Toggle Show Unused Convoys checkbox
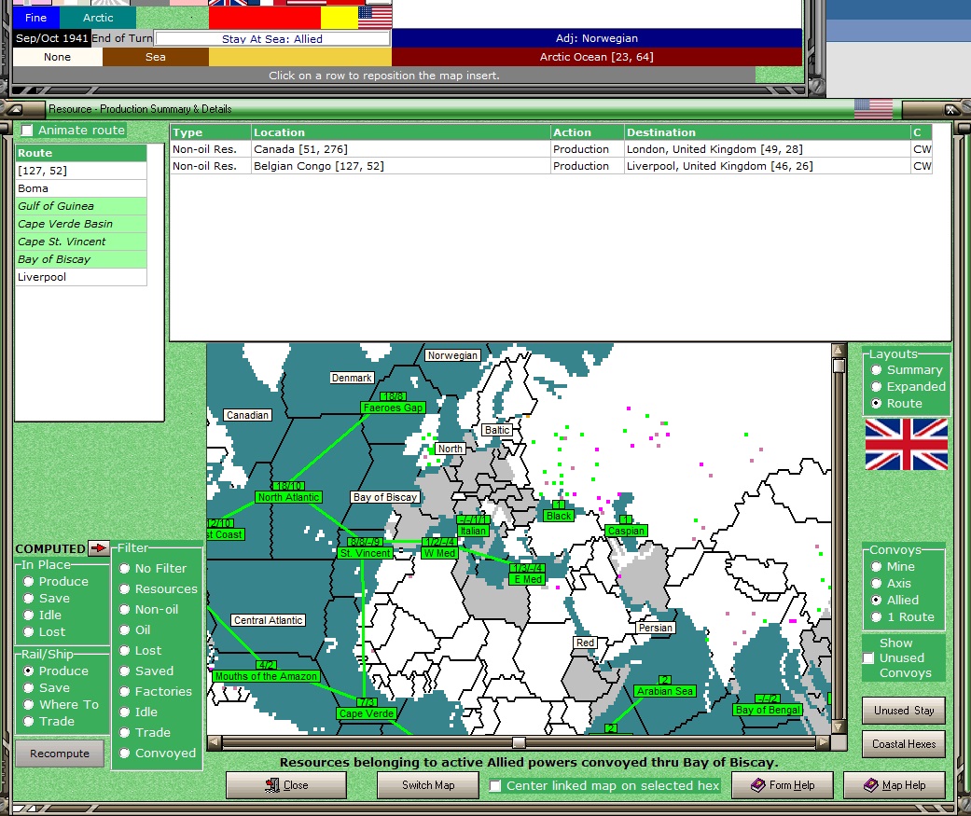 pyautogui.click(x=868, y=657)
